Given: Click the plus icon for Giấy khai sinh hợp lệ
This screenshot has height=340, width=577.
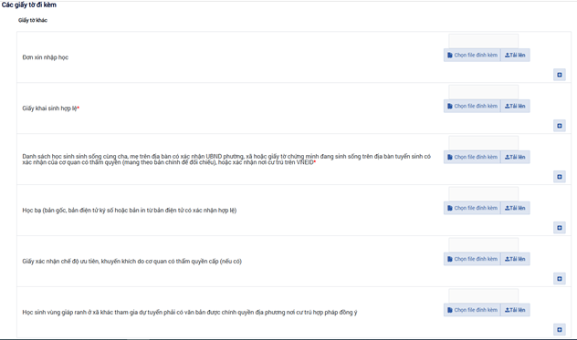Looking at the screenshot, I should point(560,126).
